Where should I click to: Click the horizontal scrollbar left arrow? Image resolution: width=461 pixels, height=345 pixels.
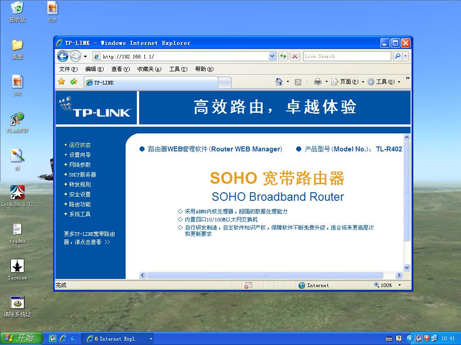coord(143,275)
